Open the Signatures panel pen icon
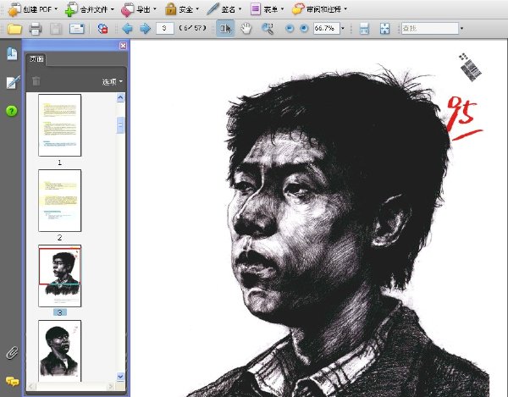This screenshot has height=397, width=508. (x=13, y=82)
